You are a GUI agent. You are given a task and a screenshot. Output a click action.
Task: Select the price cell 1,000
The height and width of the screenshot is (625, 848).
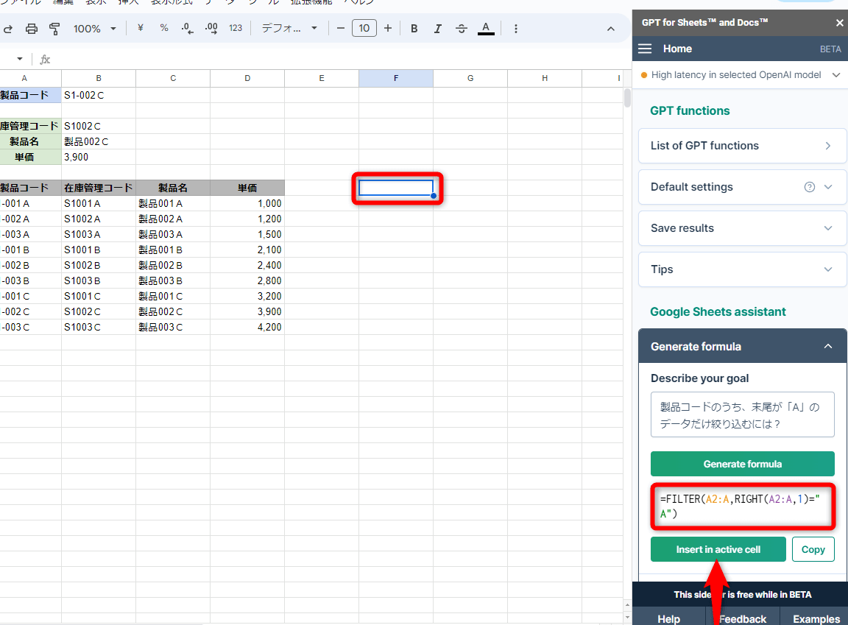coord(247,204)
